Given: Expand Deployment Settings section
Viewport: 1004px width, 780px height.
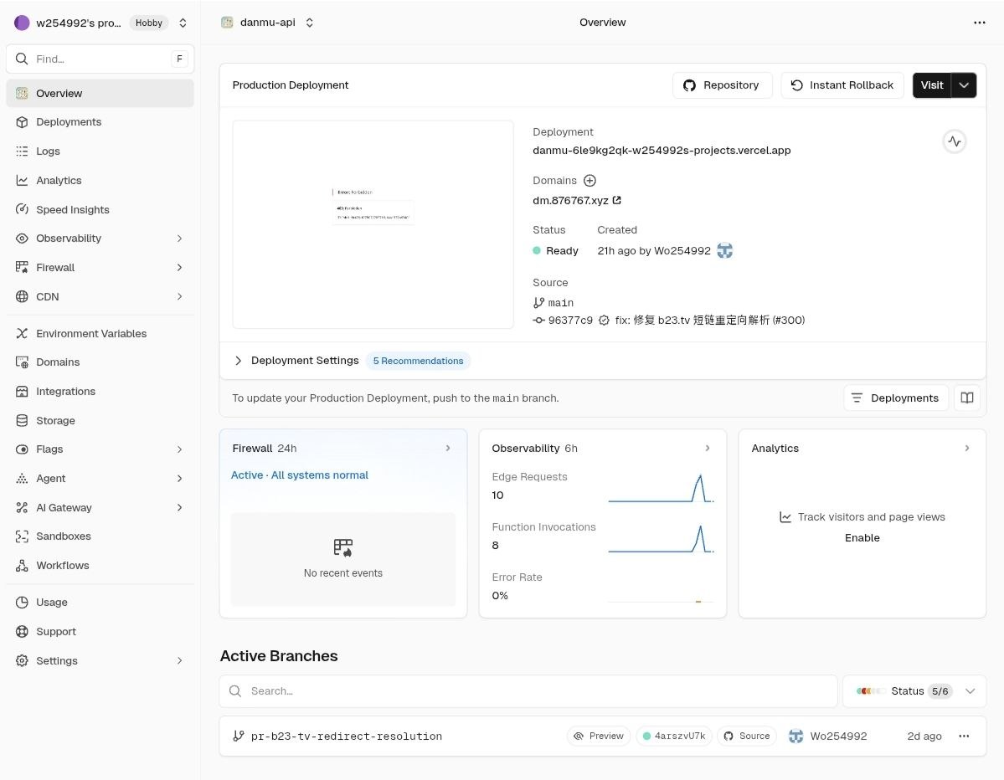Looking at the screenshot, I should [x=238, y=361].
